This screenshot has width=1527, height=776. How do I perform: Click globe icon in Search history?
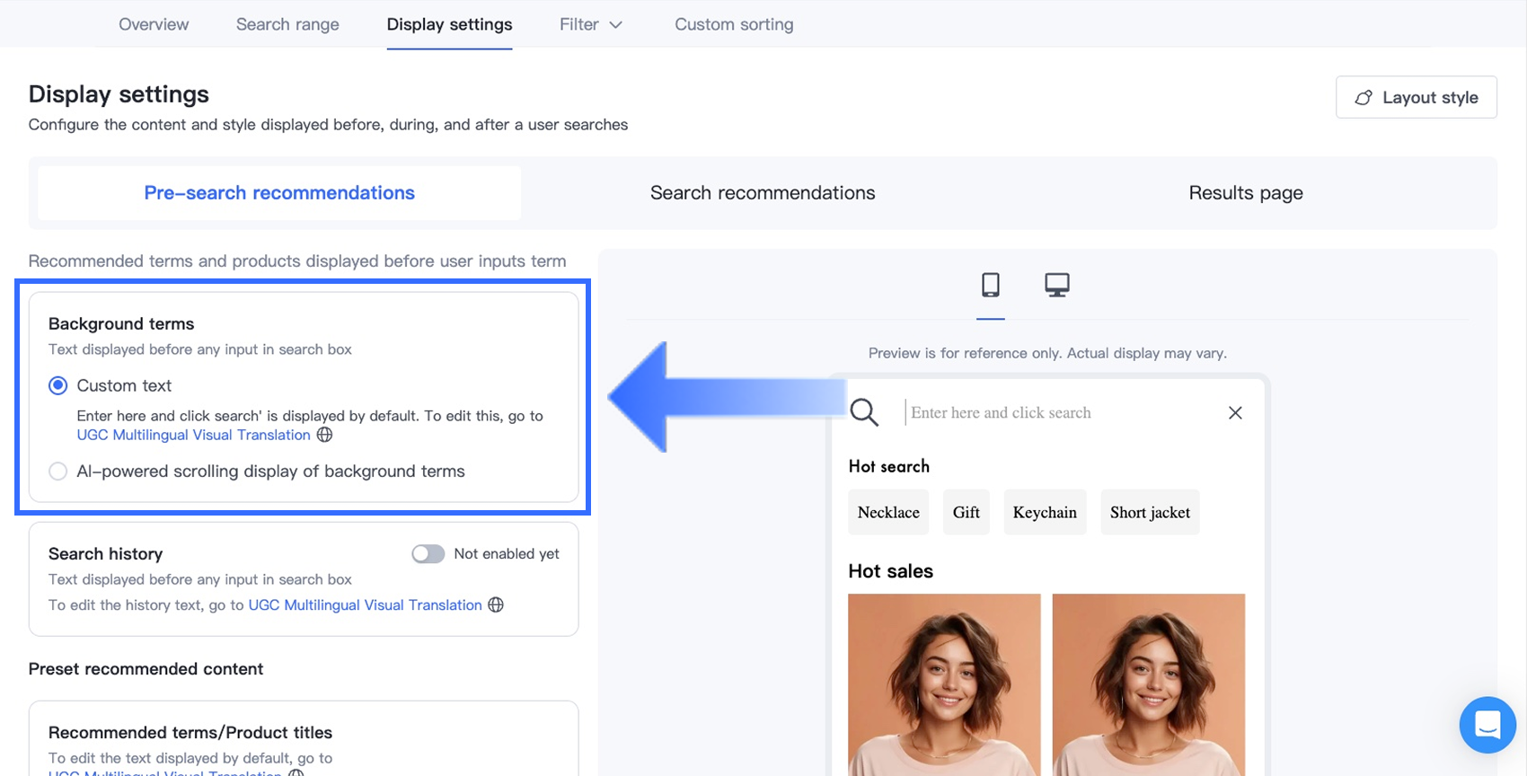coord(496,604)
